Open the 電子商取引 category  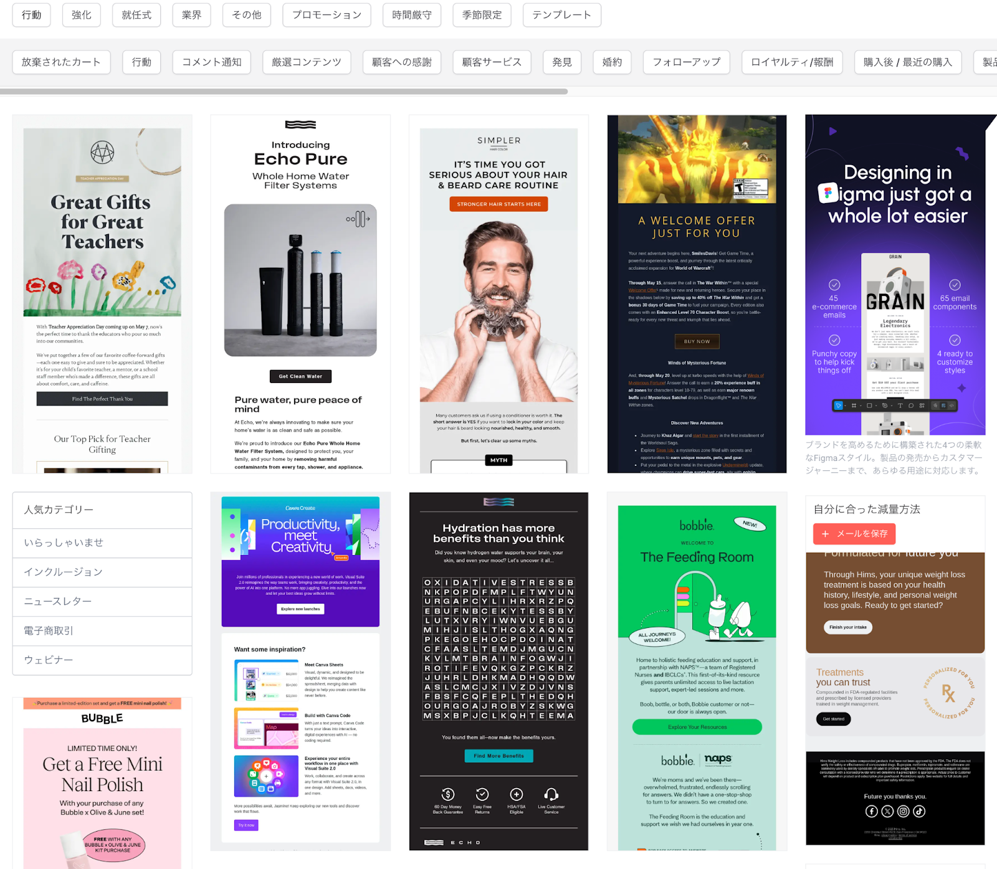click(102, 630)
